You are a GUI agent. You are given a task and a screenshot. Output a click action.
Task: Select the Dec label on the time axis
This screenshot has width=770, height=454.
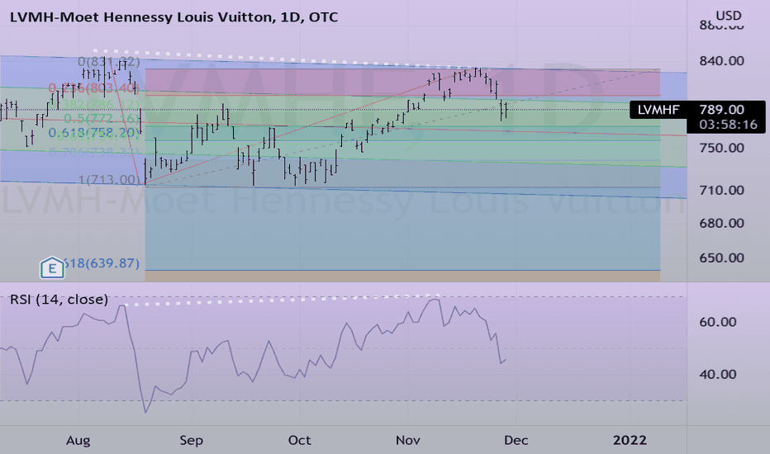coord(516,440)
